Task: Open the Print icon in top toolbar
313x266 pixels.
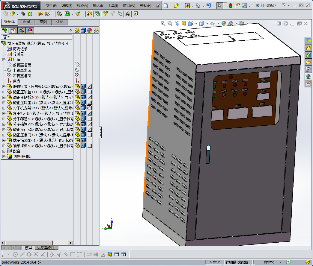Action: click(198, 6)
